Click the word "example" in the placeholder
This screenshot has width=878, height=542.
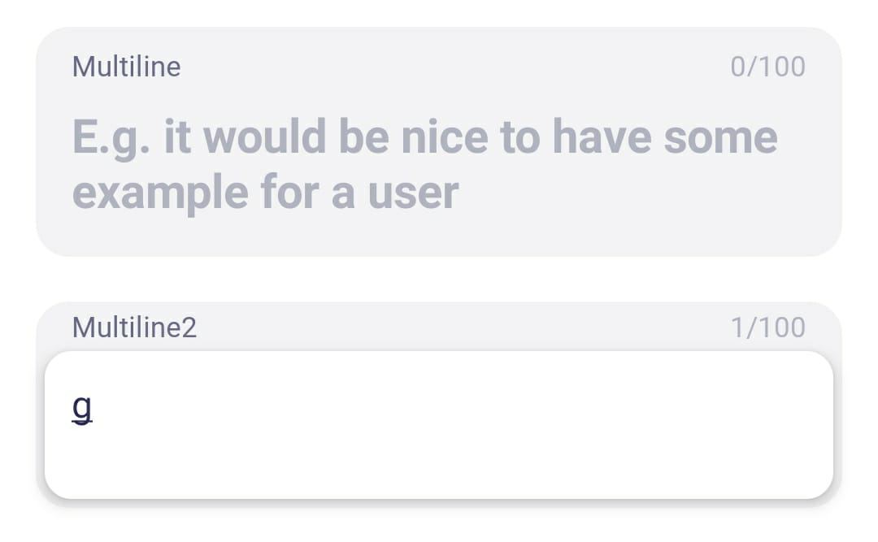tap(160, 193)
